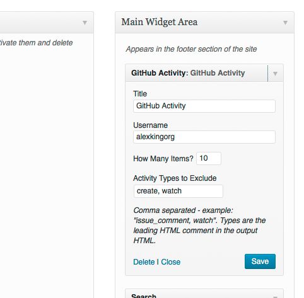Click the Main Widget Area heading
This screenshot has height=298, width=304.
pyautogui.click(x=160, y=22)
